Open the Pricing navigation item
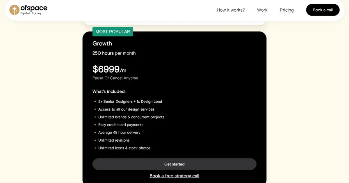Image resolution: width=349 pixels, height=183 pixels. click(x=286, y=10)
